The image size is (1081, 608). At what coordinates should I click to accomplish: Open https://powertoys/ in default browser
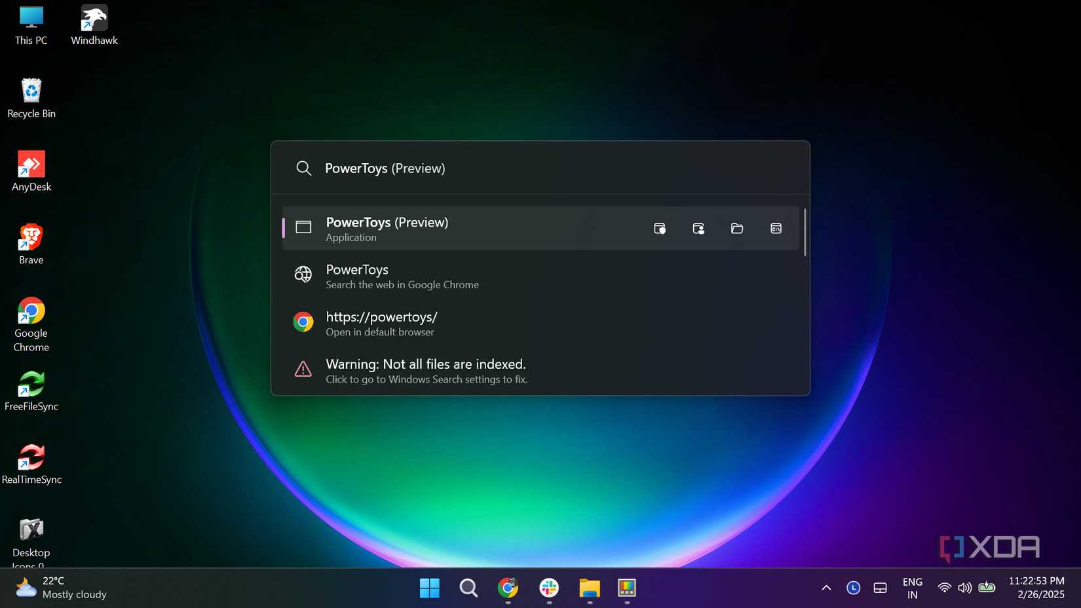(540, 323)
